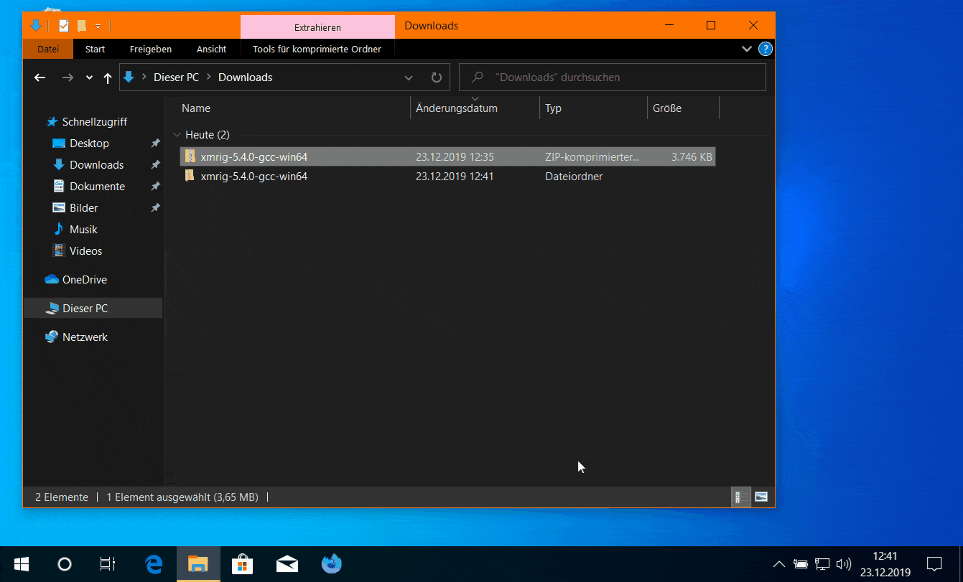Refresh the Downloads folder view
Screen dimensions: 963x582
pyautogui.click(x=436, y=78)
